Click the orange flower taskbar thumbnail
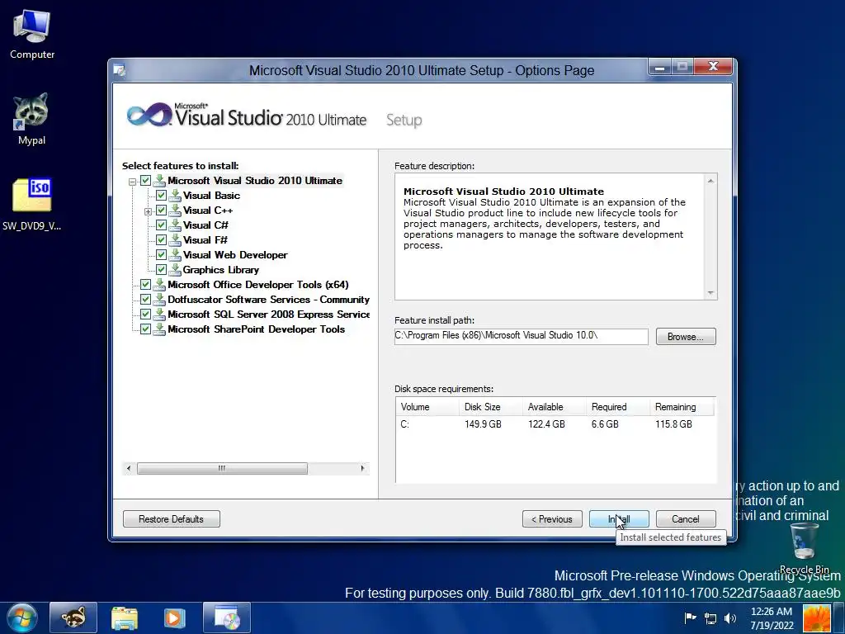This screenshot has width=845, height=634. pos(817,617)
